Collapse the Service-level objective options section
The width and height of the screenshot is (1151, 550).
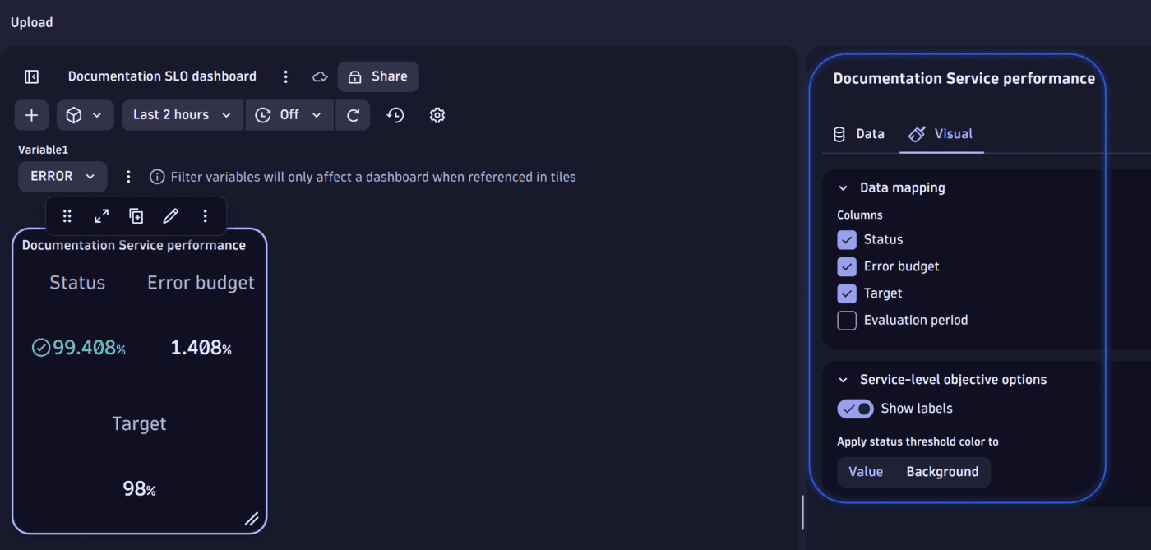point(842,379)
